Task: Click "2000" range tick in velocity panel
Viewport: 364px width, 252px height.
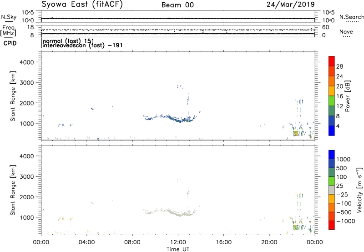Action: [26, 197]
